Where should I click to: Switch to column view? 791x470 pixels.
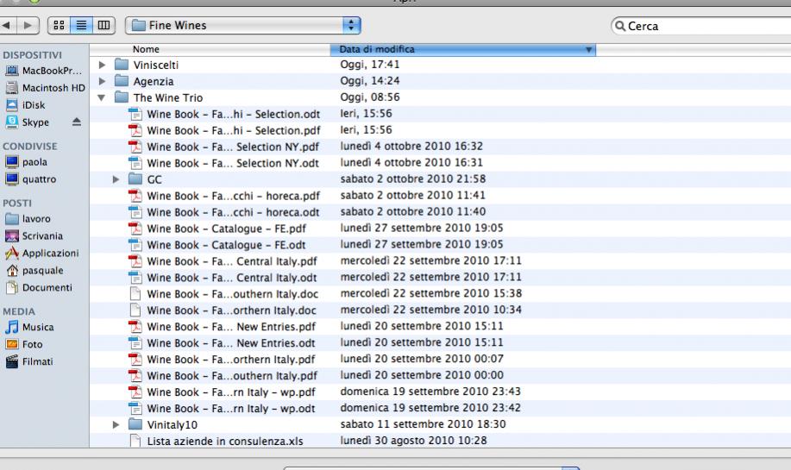coord(104,25)
